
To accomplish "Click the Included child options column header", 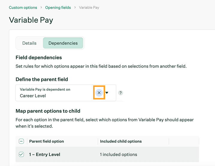I will click(121, 141).
